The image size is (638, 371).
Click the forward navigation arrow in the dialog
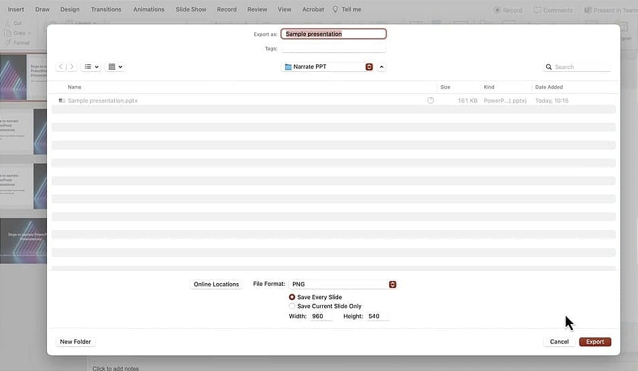pyautogui.click(x=72, y=66)
